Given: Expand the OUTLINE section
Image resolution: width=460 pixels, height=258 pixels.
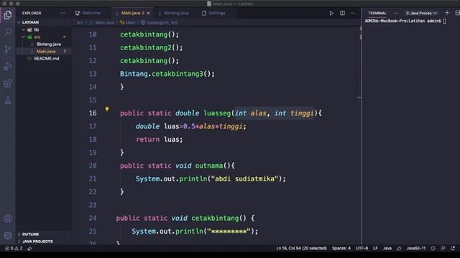Looking at the screenshot, I should tap(43, 234).
